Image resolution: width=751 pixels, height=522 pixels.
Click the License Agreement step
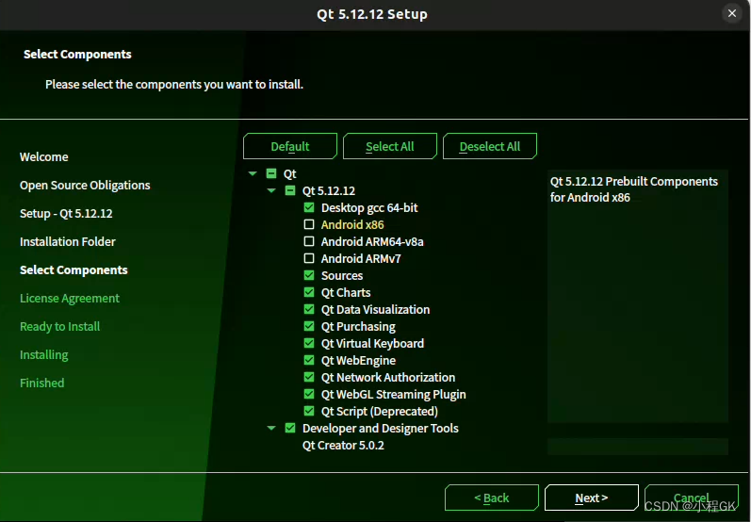pos(70,299)
